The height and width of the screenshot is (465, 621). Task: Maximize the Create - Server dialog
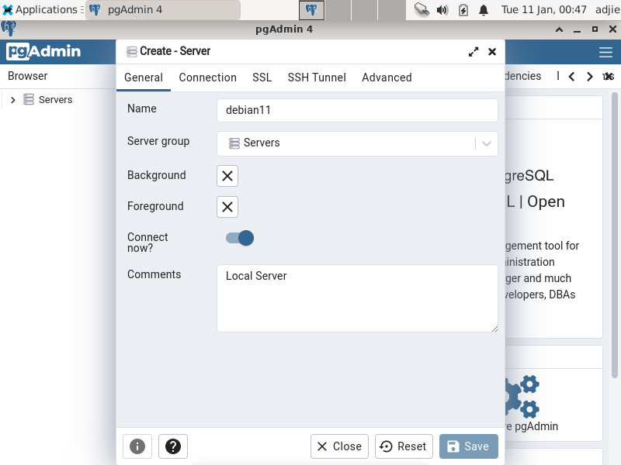(x=474, y=52)
